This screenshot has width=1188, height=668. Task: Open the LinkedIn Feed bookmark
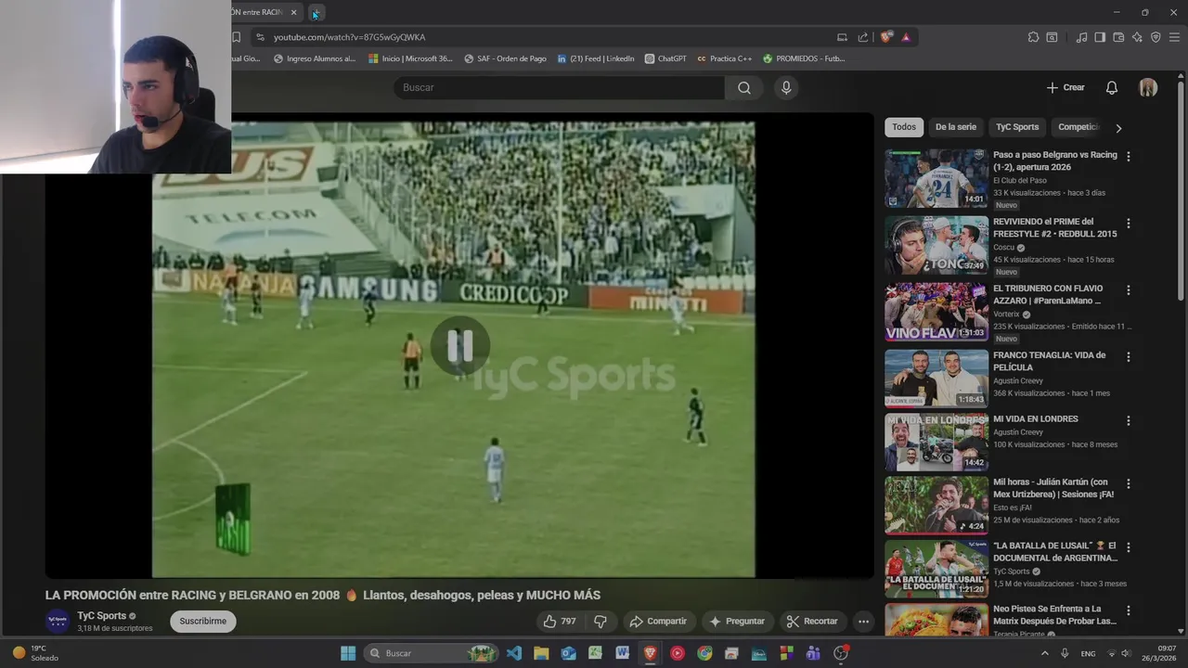coord(596,58)
